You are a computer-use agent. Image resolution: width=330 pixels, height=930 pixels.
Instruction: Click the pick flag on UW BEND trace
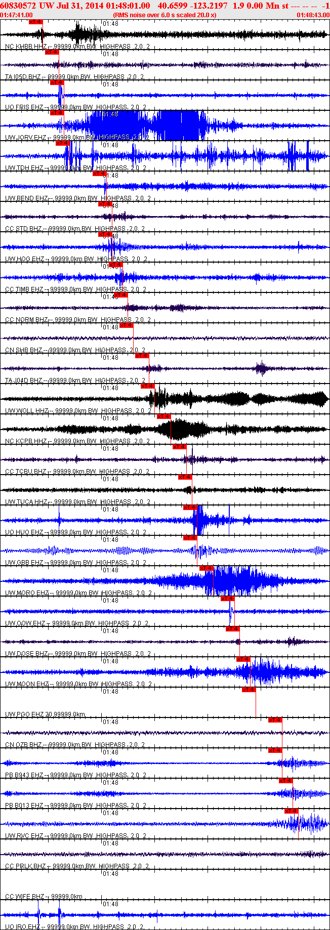click(x=99, y=174)
